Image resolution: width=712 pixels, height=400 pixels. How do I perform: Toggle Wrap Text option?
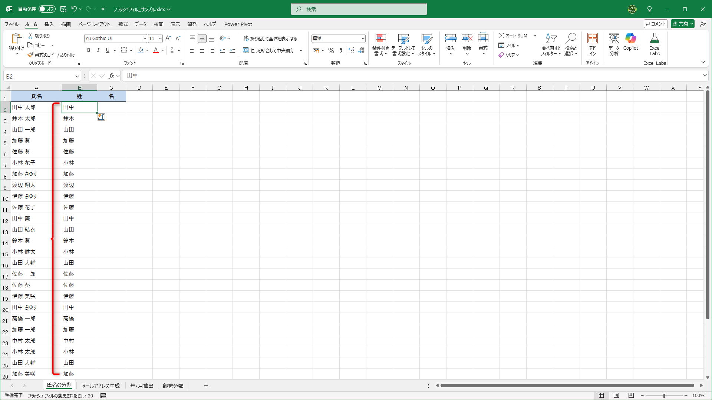pos(270,39)
